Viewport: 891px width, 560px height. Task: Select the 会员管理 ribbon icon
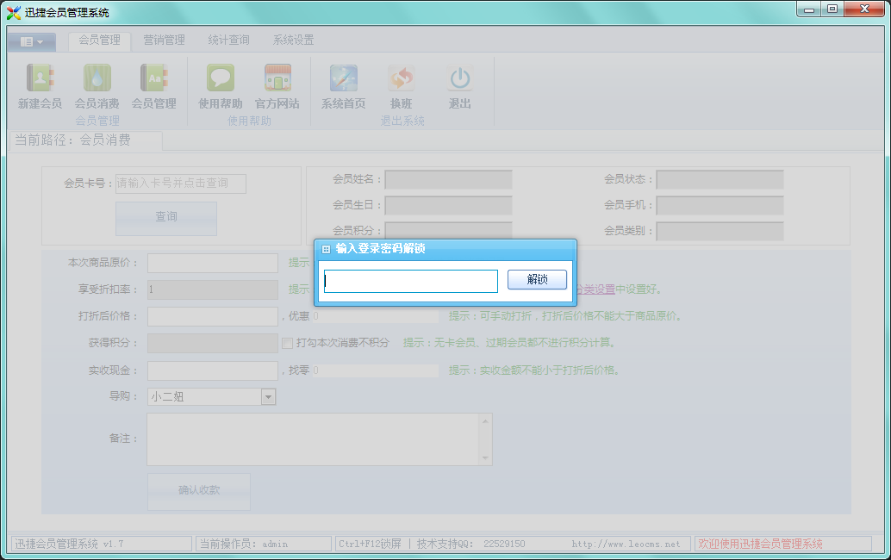(154, 78)
